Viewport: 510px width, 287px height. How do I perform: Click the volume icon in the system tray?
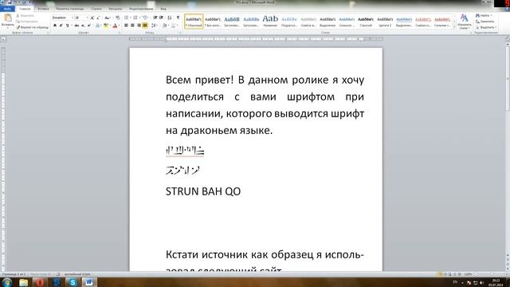click(481, 282)
